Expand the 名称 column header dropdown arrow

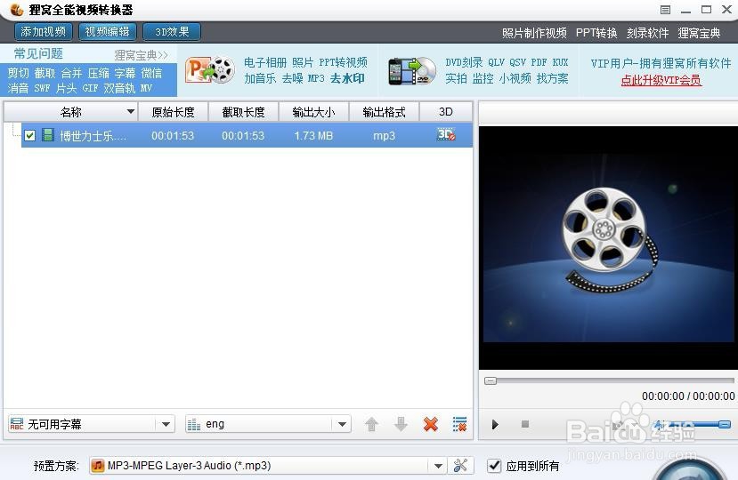coord(130,112)
